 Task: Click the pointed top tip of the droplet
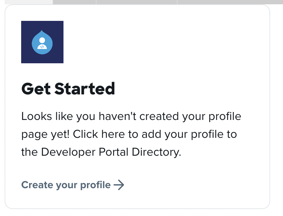(42, 31)
